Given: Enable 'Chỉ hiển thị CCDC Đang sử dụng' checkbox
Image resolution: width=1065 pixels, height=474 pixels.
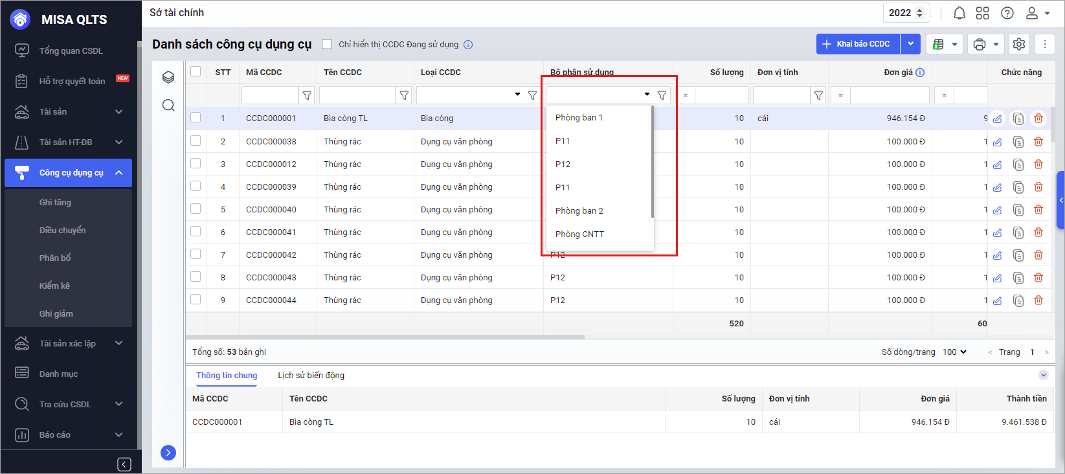Looking at the screenshot, I should pyautogui.click(x=327, y=44).
